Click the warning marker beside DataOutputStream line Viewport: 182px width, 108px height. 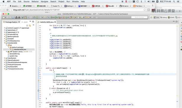38,80
